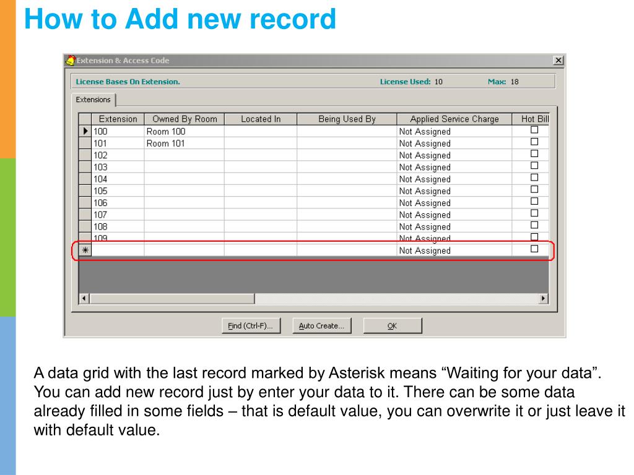Toggle Hot Bill checkbox on row 108
The image size is (634, 475).
coord(534,225)
